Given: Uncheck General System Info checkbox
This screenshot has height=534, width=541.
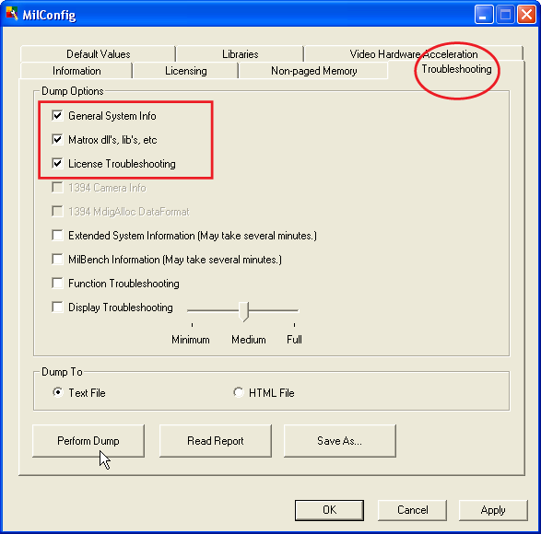Looking at the screenshot, I should pos(57,115).
